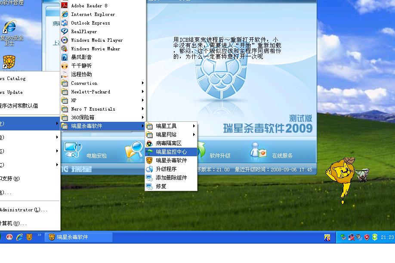
Task: Start 远程协助 remote assistance
Action: [103, 74]
